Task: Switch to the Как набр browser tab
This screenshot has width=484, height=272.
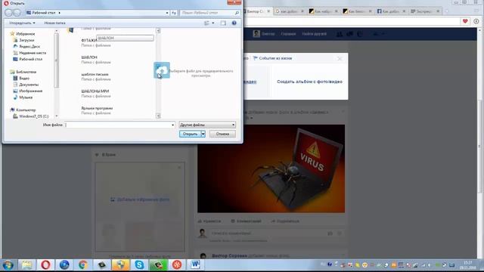Action: [323, 11]
